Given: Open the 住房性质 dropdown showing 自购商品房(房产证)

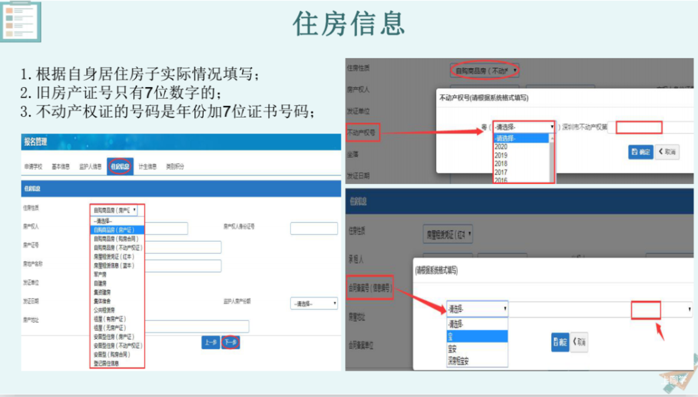Looking at the screenshot, I should [114, 210].
